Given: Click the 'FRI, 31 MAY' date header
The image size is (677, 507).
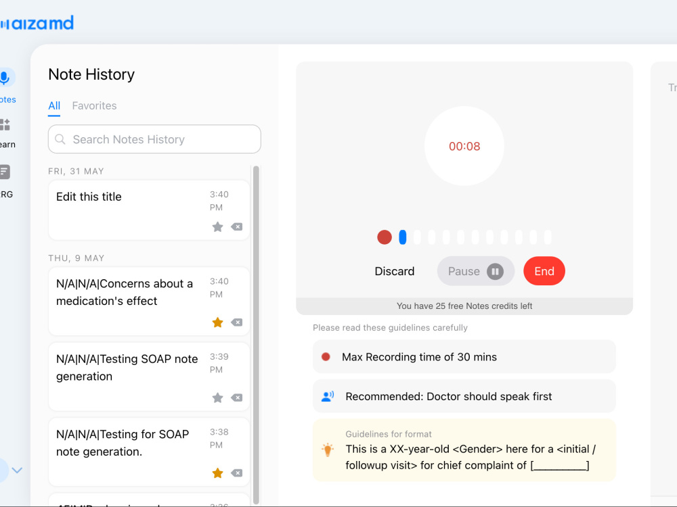Looking at the screenshot, I should click(76, 171).
